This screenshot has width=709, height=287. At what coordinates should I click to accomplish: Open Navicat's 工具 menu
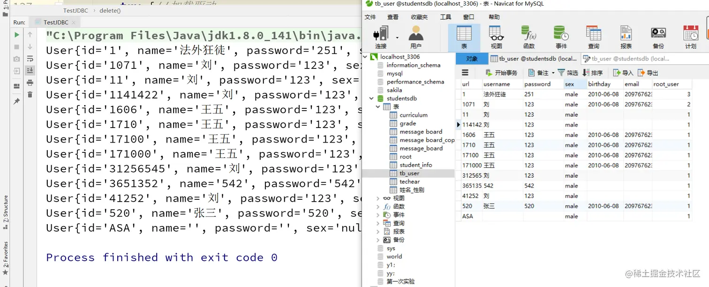(x=445, y=17)
